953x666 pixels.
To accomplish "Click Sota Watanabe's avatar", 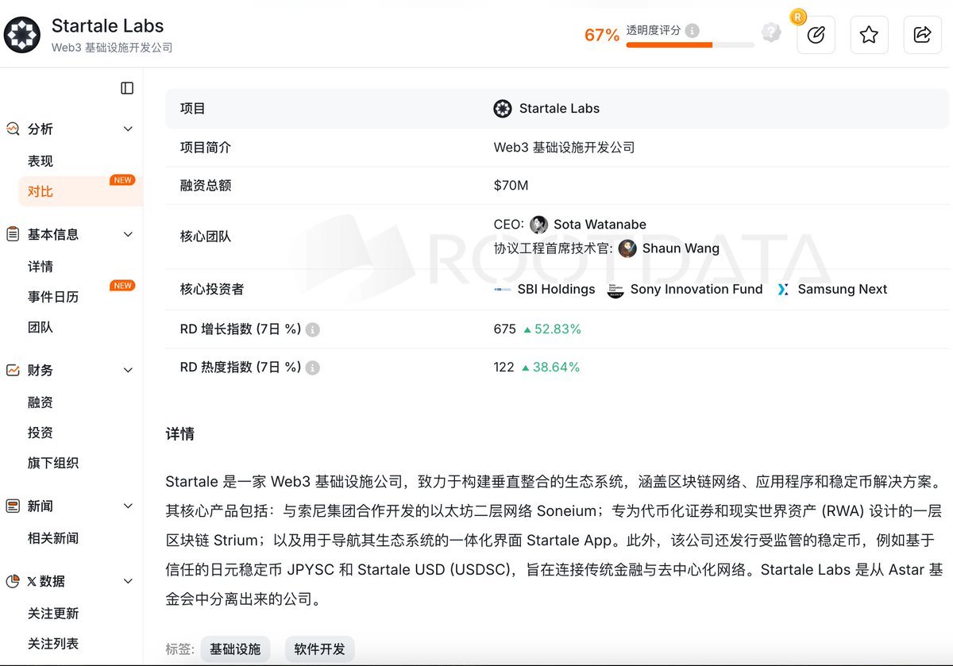I will click(538, 225).
